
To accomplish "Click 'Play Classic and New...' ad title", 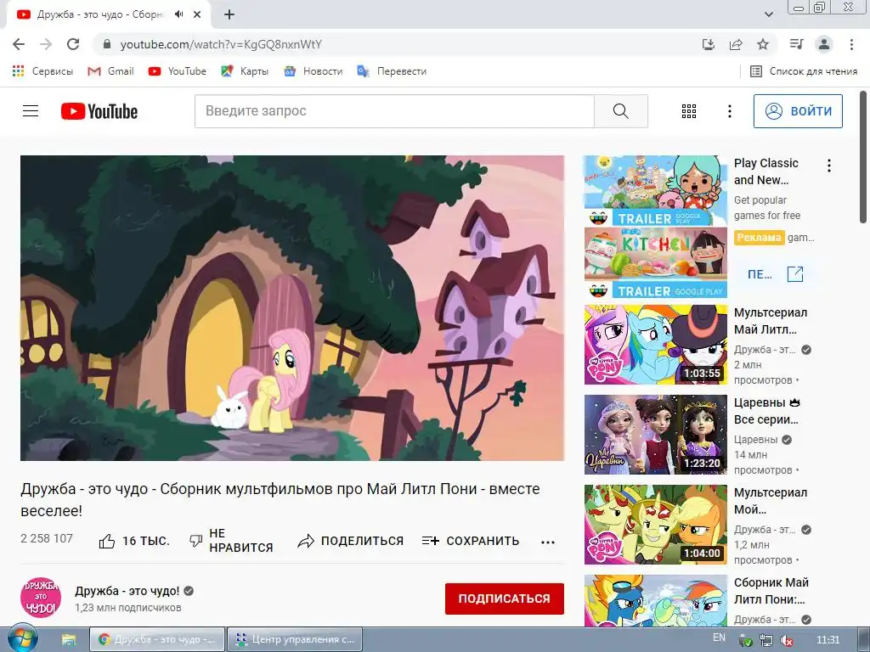I will point(766,171).
